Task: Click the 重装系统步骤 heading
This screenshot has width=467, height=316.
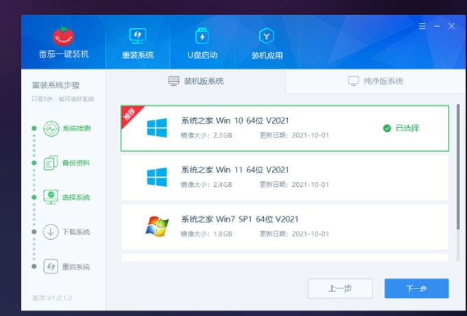Action: point(56,86)
